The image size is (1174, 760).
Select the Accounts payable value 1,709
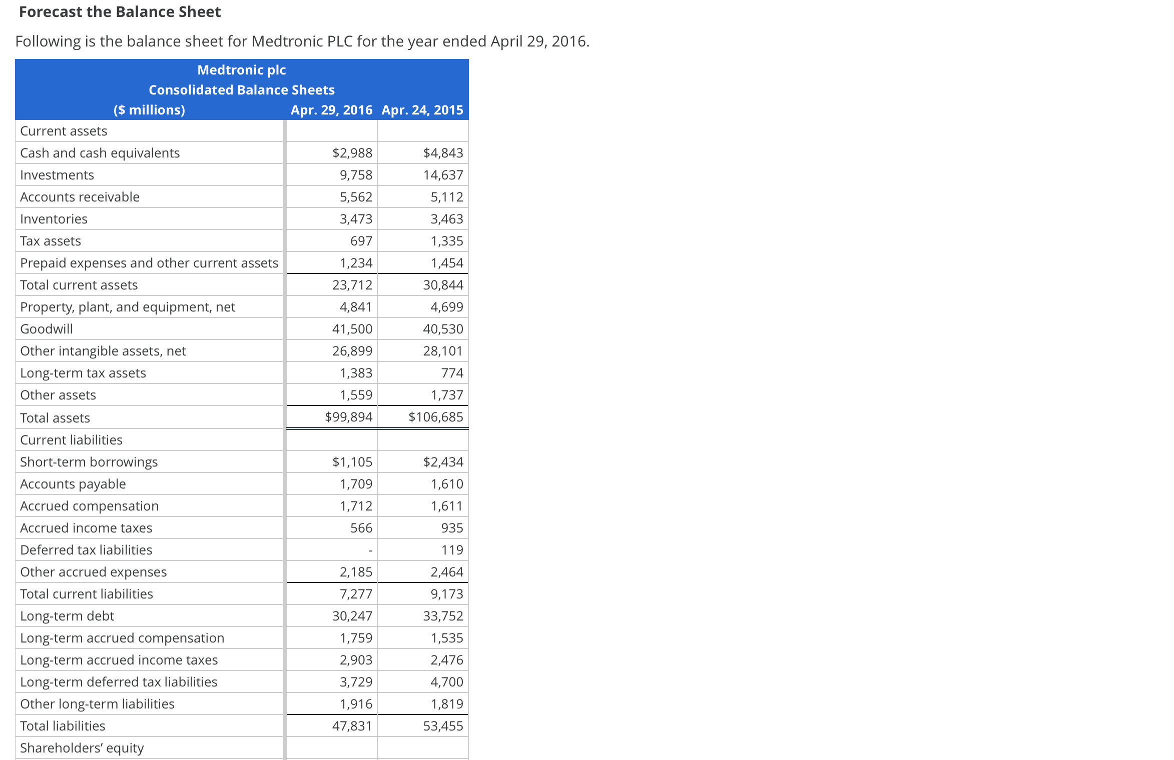tap(355, 484)
